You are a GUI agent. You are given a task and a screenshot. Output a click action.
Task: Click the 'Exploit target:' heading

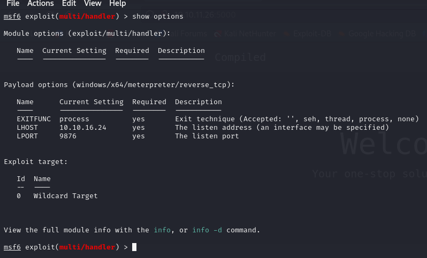coord(36,162)
